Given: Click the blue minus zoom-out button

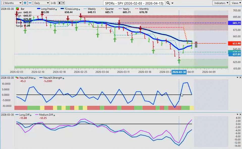Looking at the screenshot, I should (30, 3).
